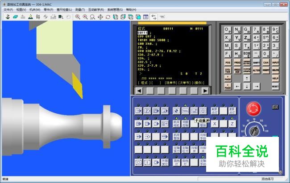290x183 pixels.
Task: Click the G R letter key
Action: coord(247,30)
